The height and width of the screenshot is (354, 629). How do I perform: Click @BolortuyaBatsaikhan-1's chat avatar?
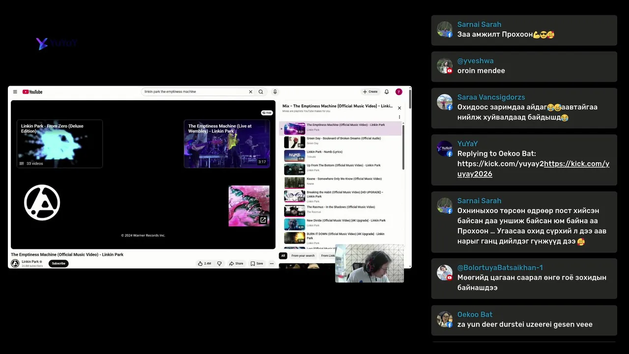pos(445,272)
